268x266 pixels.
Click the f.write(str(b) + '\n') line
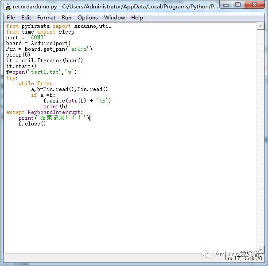click(77, 101)
